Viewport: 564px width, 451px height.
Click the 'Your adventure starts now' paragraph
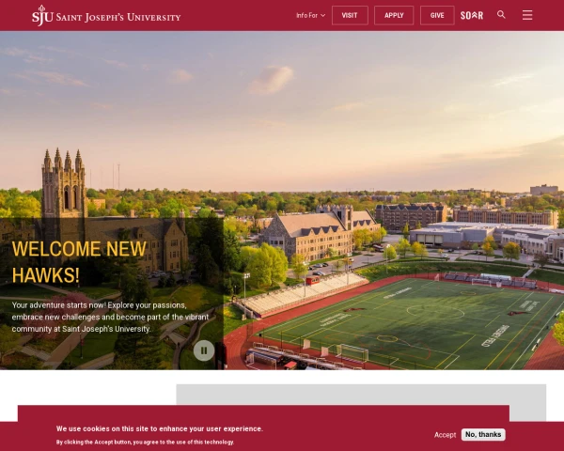tap(110, 317)
